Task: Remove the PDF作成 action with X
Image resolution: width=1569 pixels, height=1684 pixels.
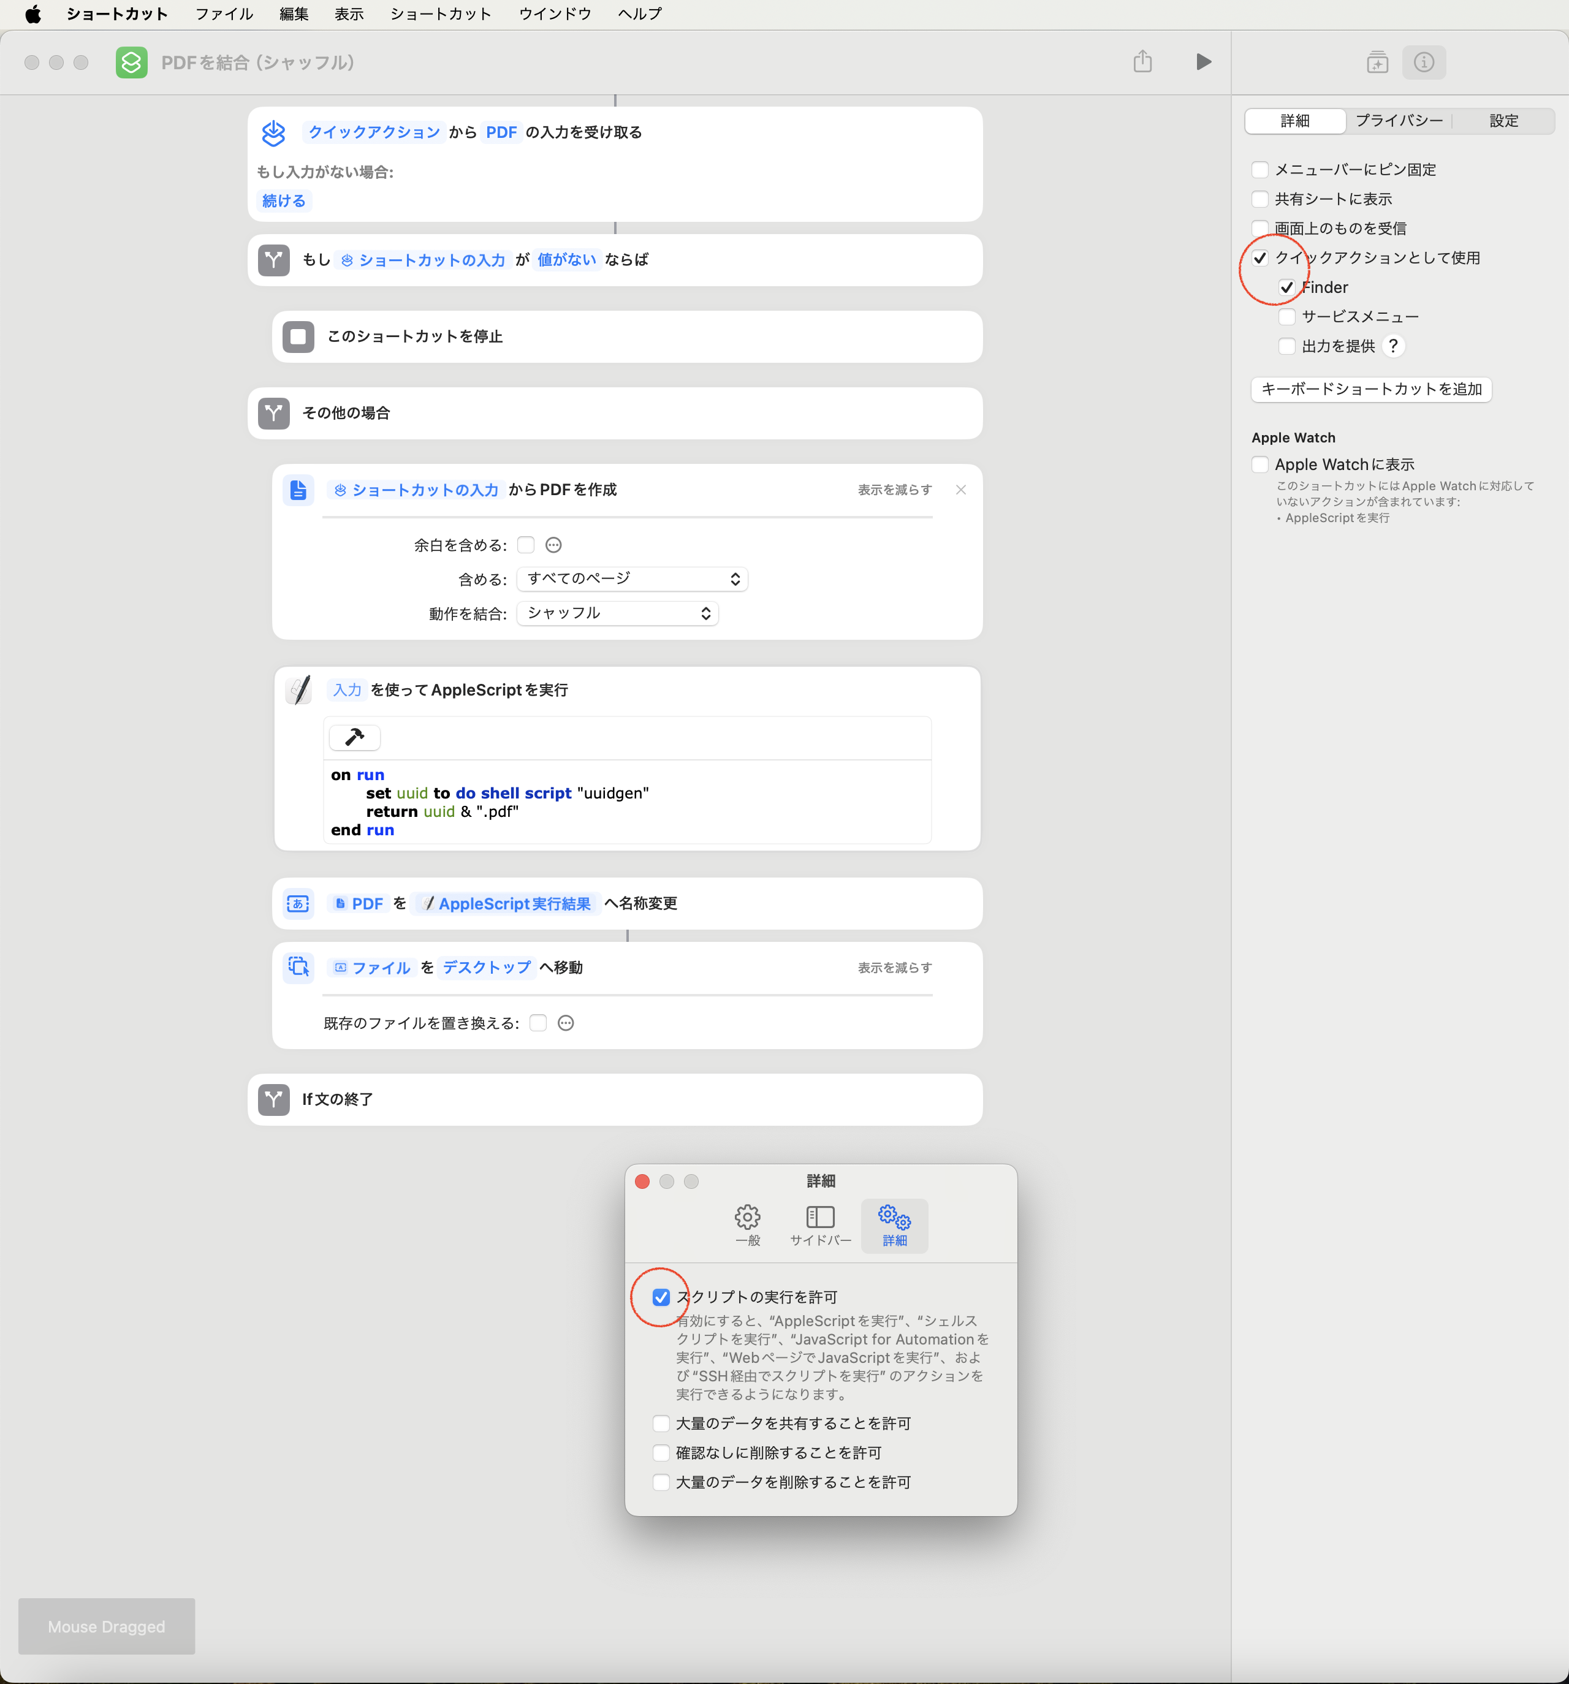Action: pos(961,490)
